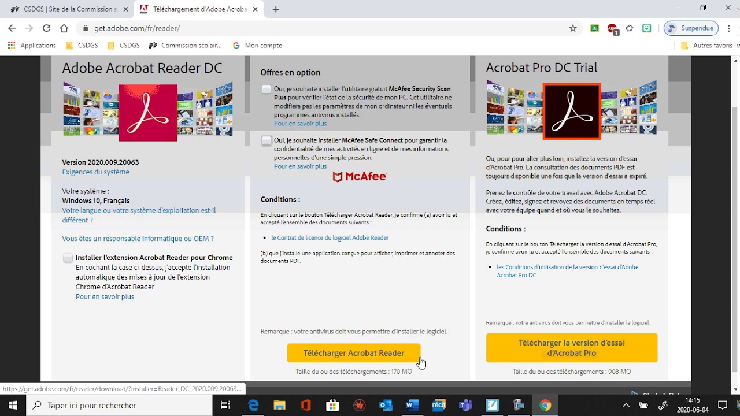Open the clock showing 14:15

click(x=693, y=406)
